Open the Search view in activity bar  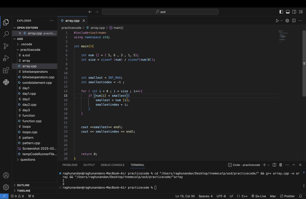point(6,34)
